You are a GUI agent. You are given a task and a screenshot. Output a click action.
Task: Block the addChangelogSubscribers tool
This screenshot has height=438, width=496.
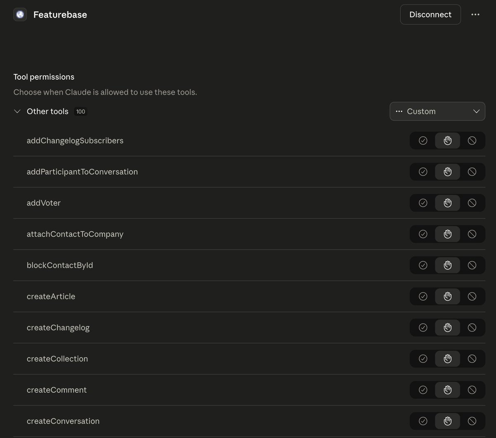pyautogui.click(x=472, y=140)
